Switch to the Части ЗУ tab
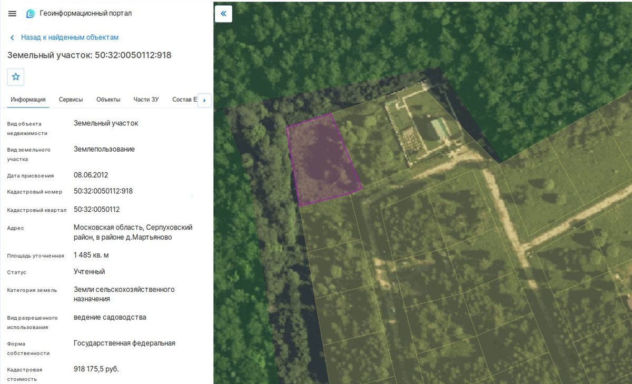The width and height of the screenshot is (632, 384). tap(146, 100)
